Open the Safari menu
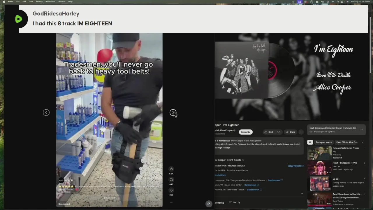The image size is (373, 210). coord(10,1)
